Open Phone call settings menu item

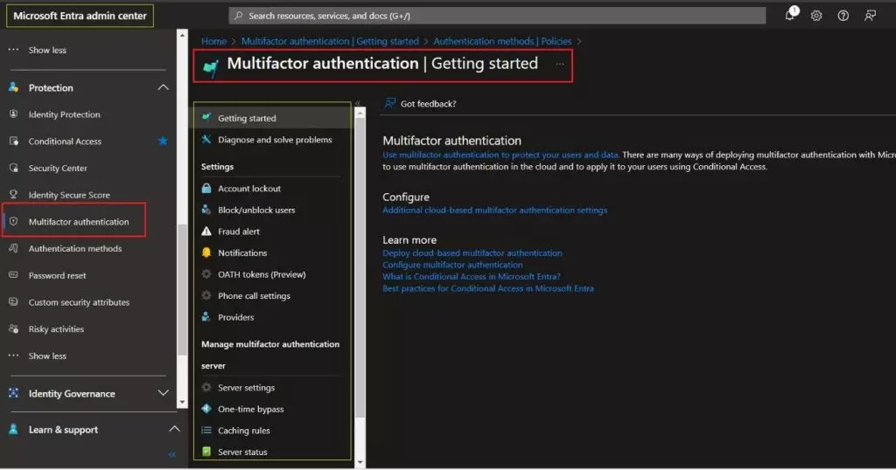254,296
